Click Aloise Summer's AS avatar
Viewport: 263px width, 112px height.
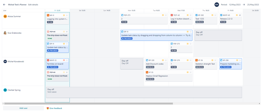[5, 16]
